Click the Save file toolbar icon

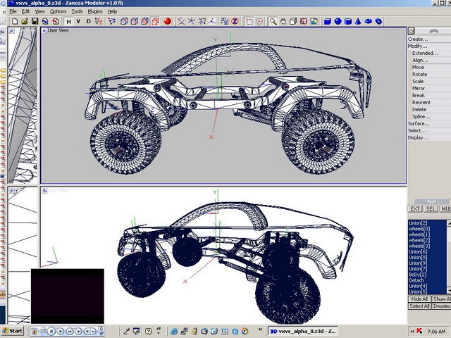coord(35,21)
